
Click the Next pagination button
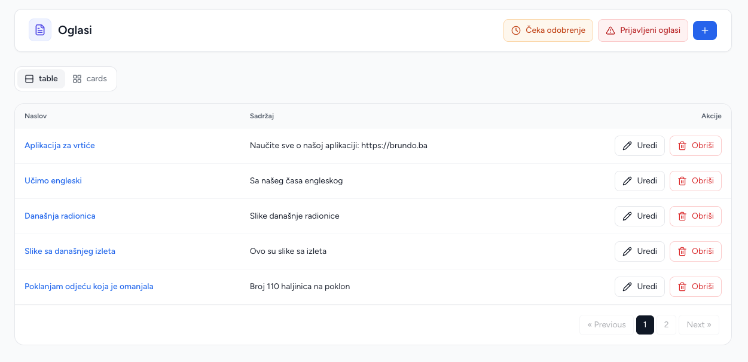tap(699, 325)
